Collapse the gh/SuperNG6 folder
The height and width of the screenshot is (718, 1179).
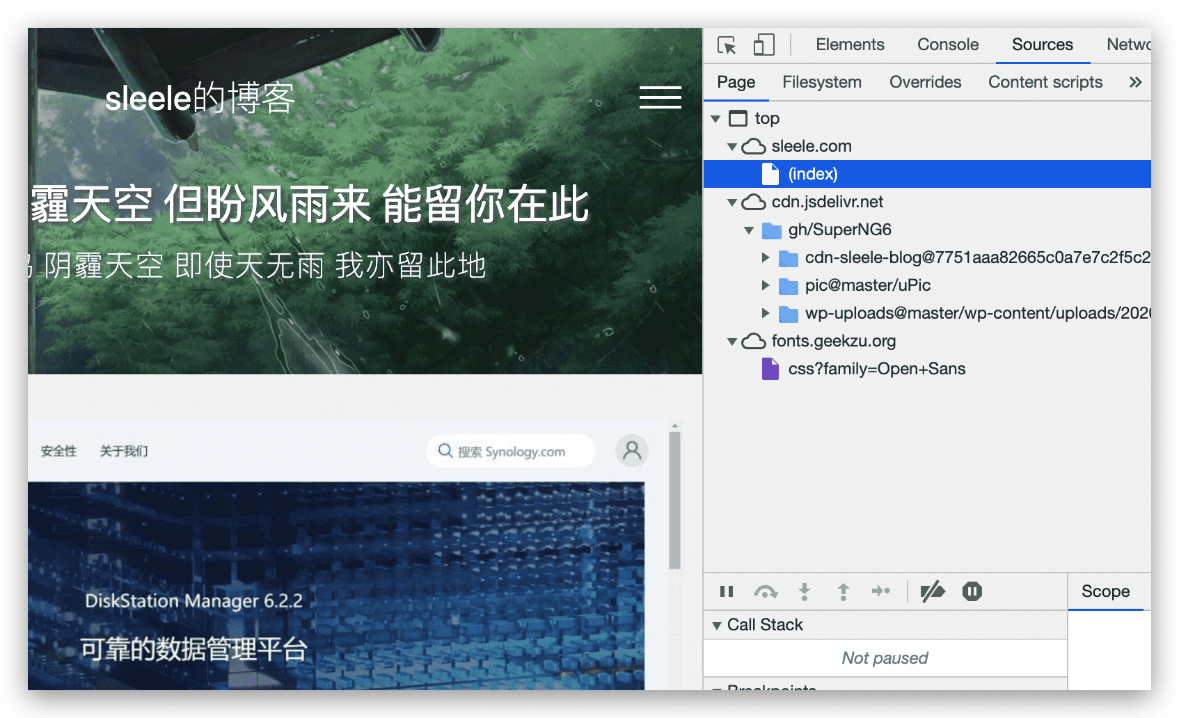coord(749,230)
